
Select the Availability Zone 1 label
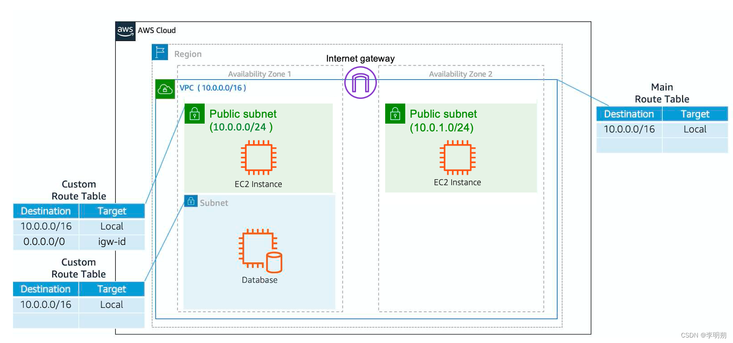[259, 74]
